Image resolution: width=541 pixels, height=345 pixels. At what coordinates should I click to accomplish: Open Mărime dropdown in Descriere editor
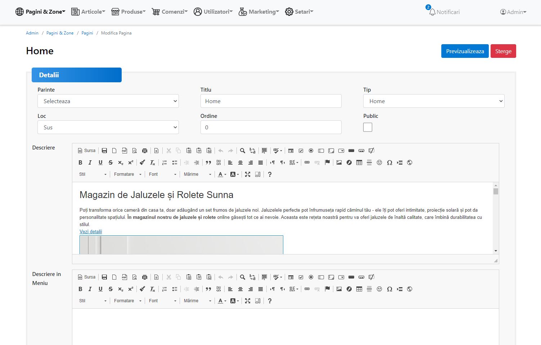tap(198, 174)
